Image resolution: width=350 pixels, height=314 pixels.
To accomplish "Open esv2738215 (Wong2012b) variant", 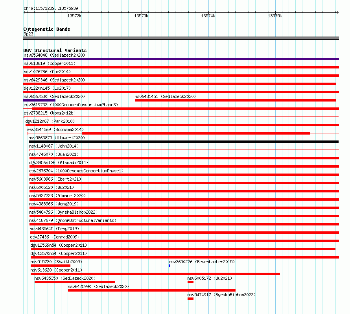I will click(x=50, y=113).
